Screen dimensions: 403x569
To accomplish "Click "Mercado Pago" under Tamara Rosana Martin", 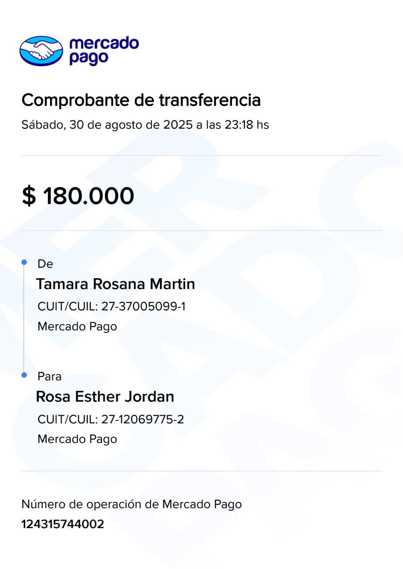I will (77, 326).
